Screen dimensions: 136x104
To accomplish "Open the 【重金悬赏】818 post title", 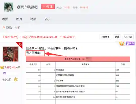I will tap(39, 37).
